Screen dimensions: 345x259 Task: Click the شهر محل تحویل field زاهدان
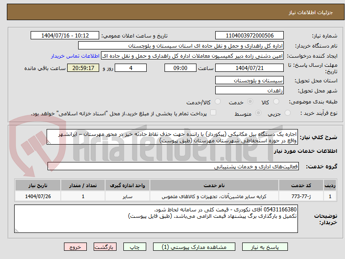coord(249,90)
